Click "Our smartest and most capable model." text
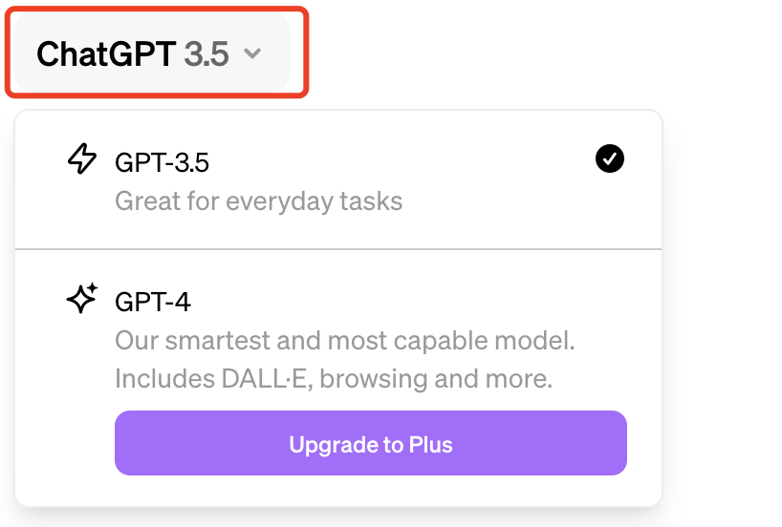 point(344,341)
